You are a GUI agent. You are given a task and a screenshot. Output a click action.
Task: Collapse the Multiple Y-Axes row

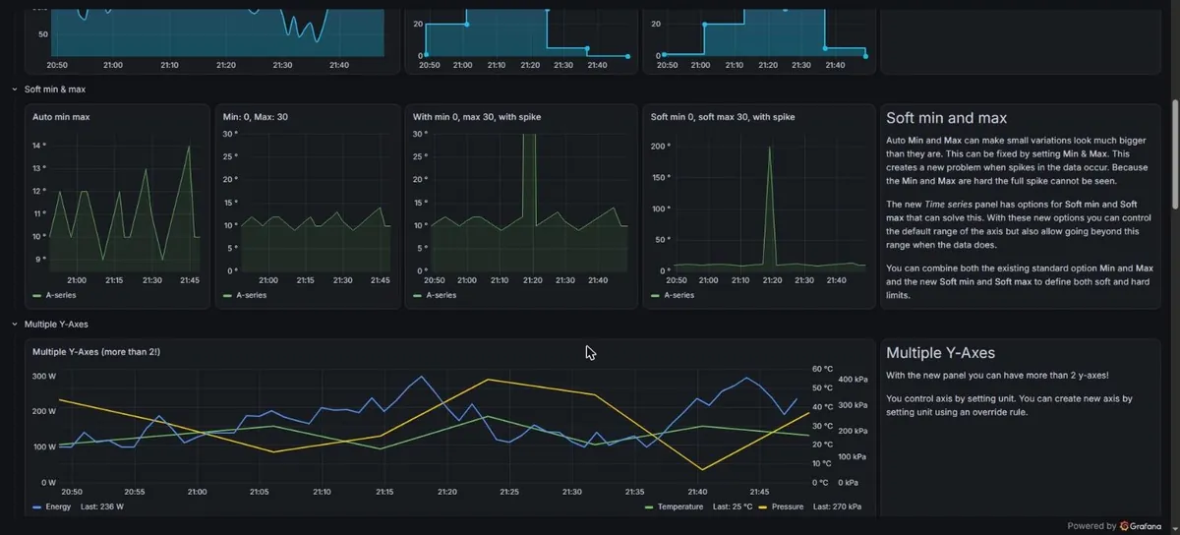pyautogui.click(x=15, y=324)
